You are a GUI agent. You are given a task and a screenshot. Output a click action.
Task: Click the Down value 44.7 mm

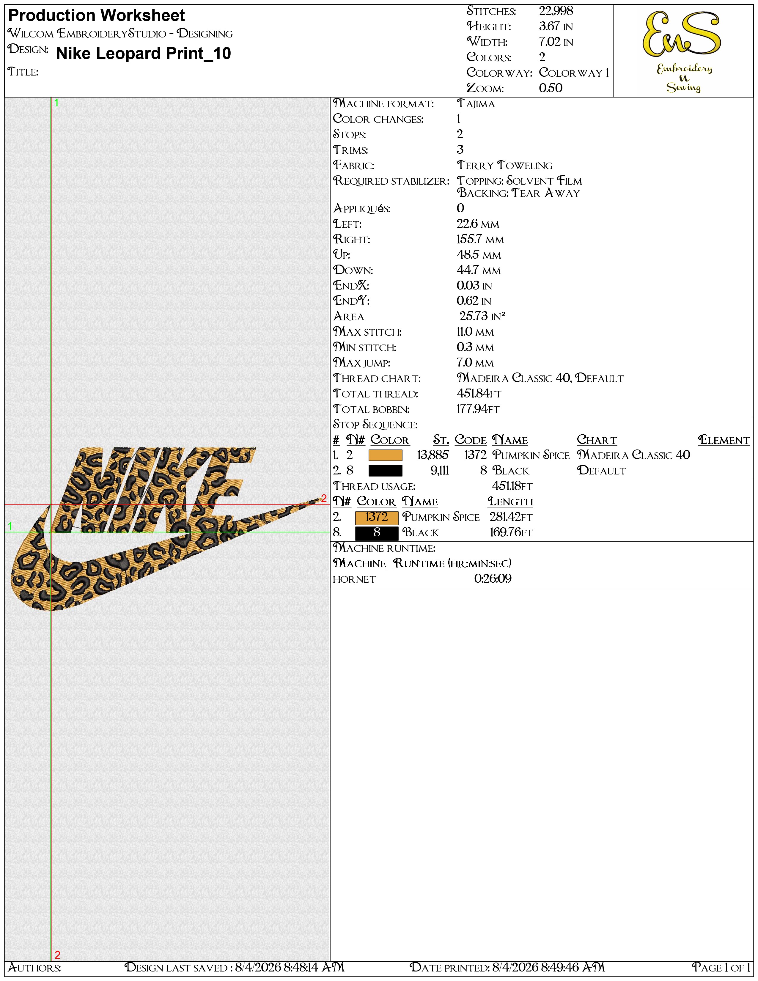(x=479, y=270)
